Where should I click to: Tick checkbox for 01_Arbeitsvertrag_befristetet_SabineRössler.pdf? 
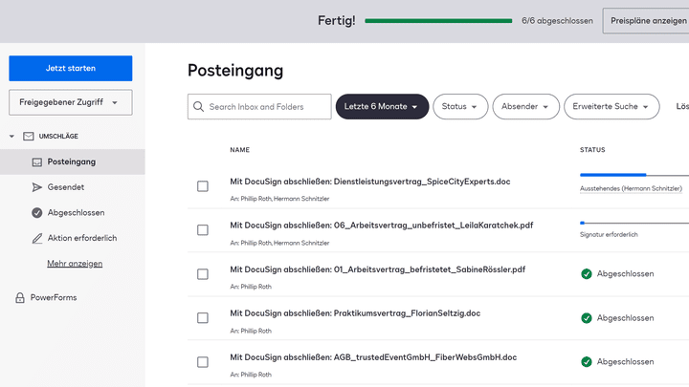[203, 274]
